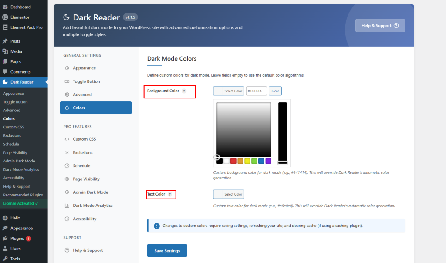The height and width of the screenshot is (263, 446).
Task: Pick the black palette swatch
Action: 220,161
